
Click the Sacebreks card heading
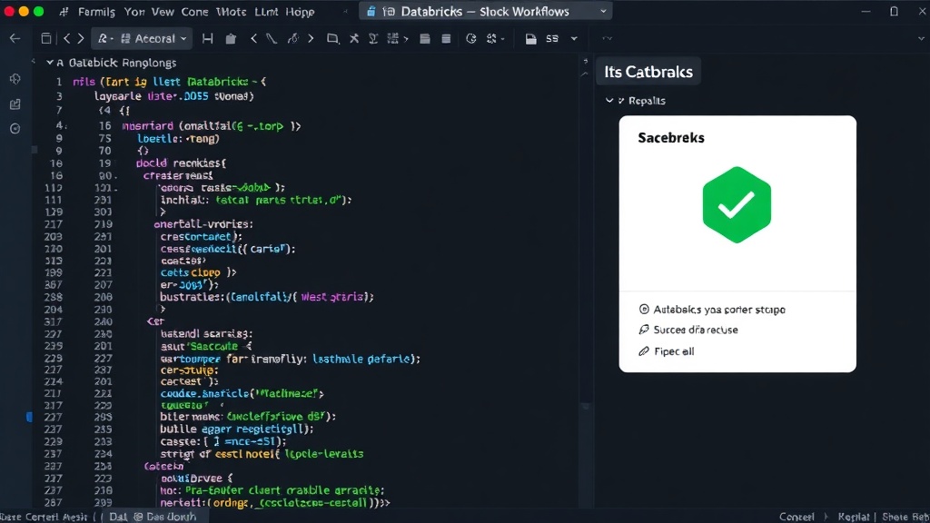pos(671,138)
